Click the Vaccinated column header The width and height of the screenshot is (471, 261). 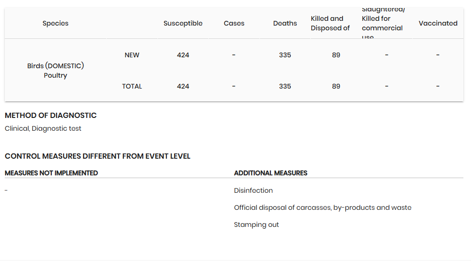click(438, 23)
